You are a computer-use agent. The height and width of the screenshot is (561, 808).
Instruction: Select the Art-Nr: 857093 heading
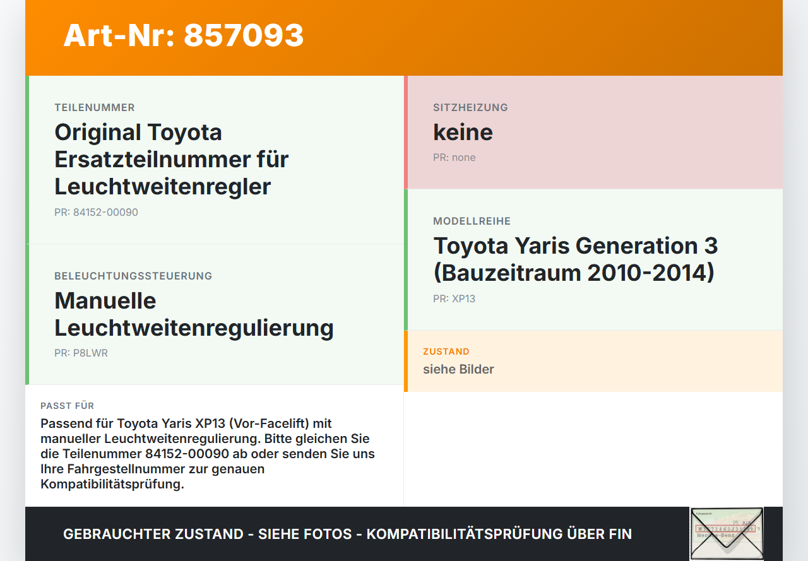[x=184, y=35]
